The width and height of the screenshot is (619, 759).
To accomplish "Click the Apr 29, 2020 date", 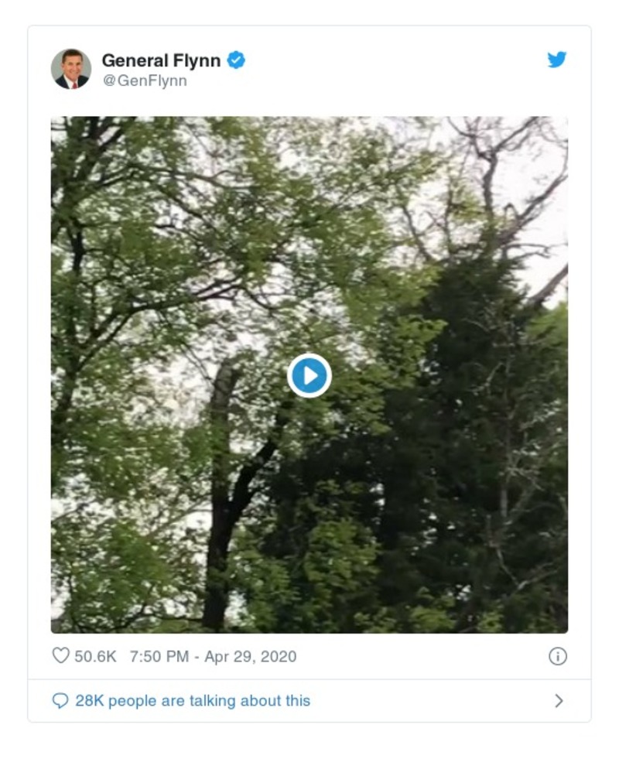I will point(250,656).
